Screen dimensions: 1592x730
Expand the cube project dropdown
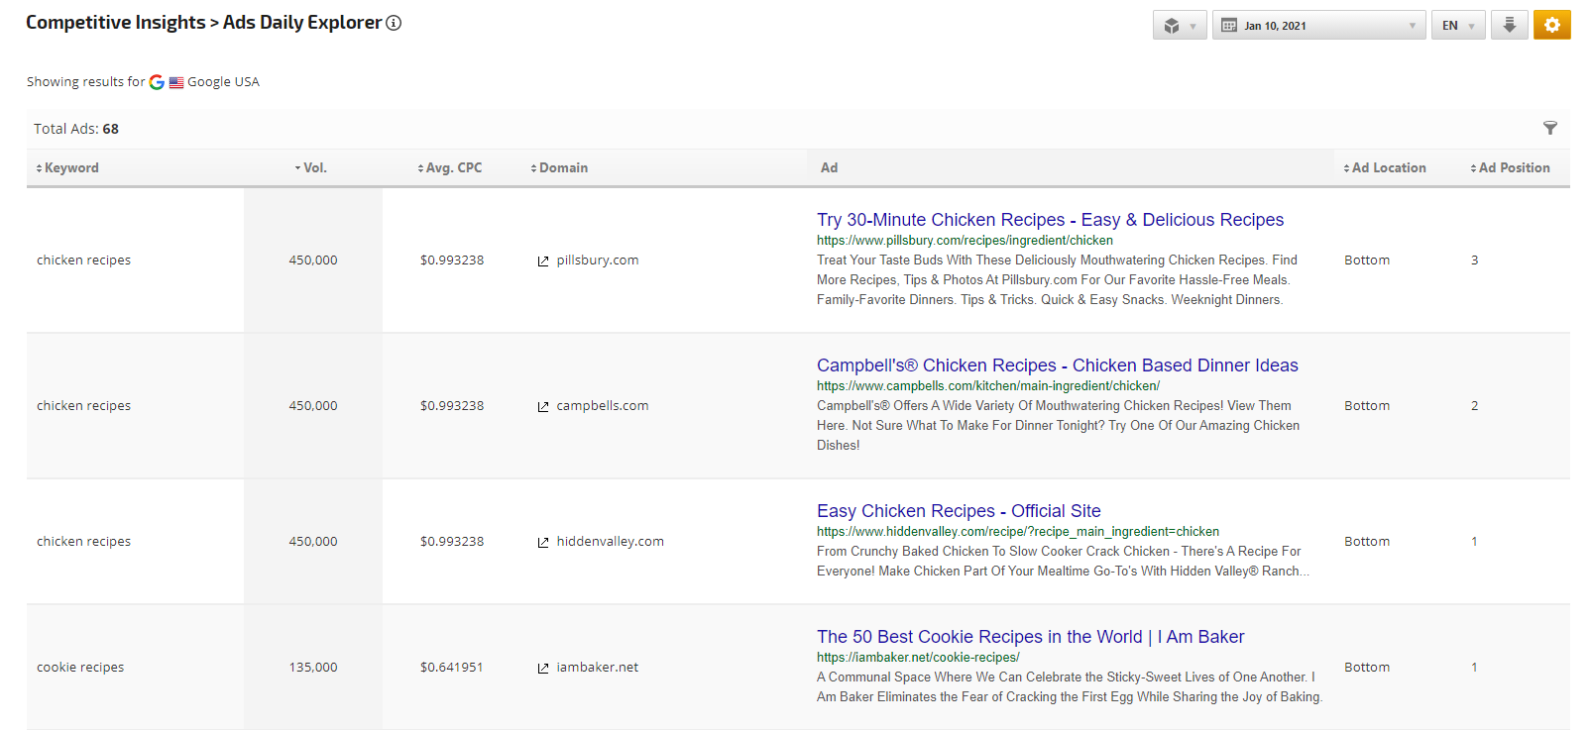1179,26
